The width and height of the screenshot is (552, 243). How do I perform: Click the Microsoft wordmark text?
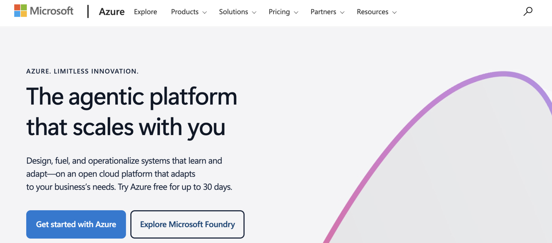(52, 11)
